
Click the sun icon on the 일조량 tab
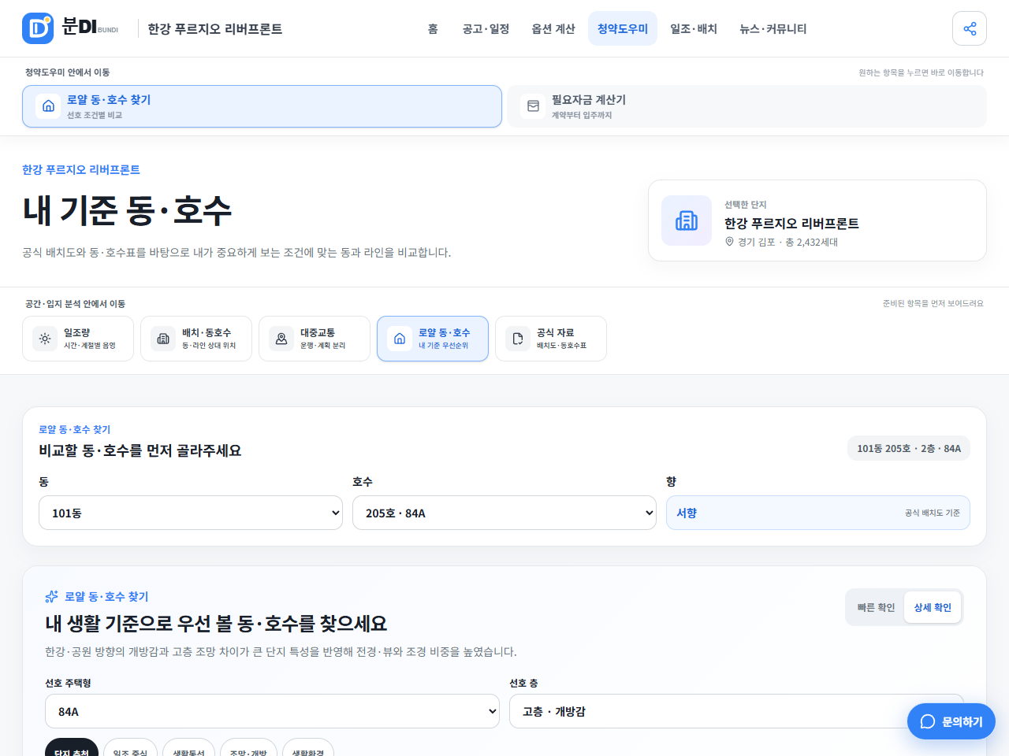pos(45,339)
